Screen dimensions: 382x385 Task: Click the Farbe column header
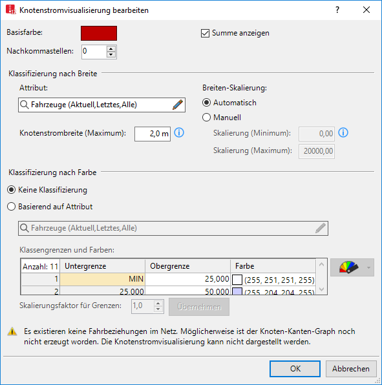[273, 266]
